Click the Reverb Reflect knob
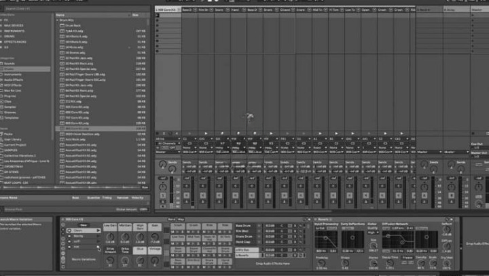Viewport: 489px width, 276px height. pyautogui.click(x=447, y=230)
